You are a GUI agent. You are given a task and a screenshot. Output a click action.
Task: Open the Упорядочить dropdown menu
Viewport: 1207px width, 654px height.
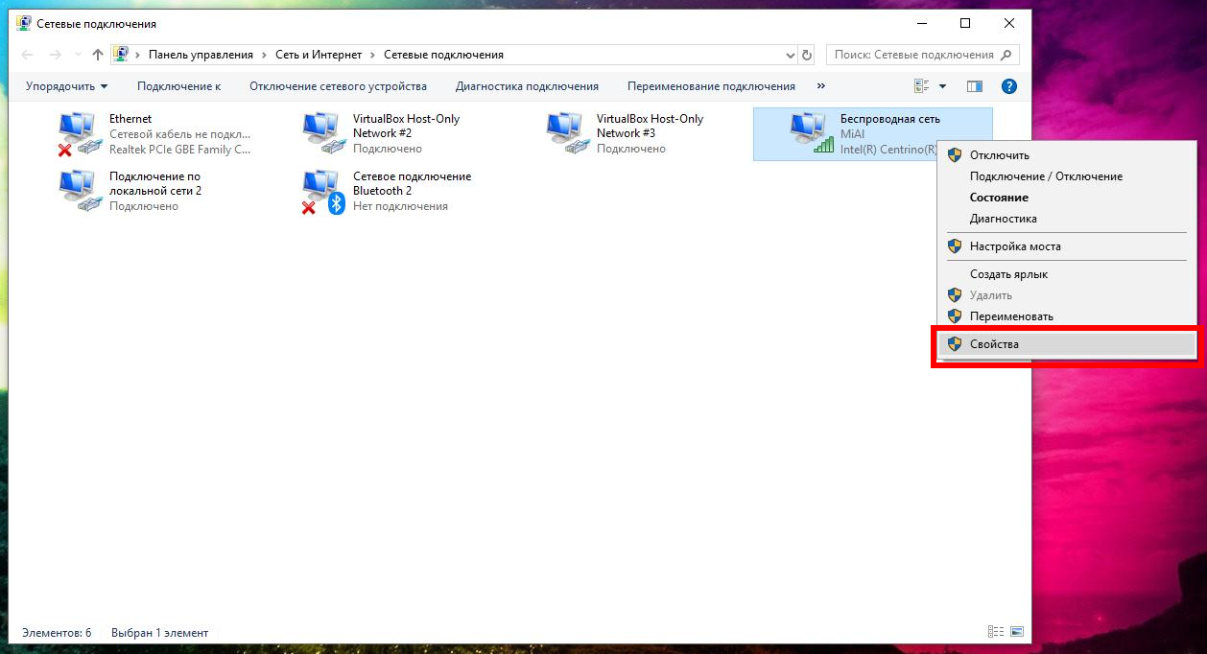click(x=66, y=86)
